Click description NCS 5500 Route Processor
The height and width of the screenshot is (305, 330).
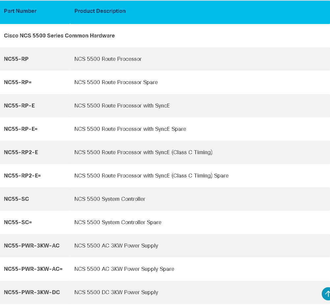point(108,59)
